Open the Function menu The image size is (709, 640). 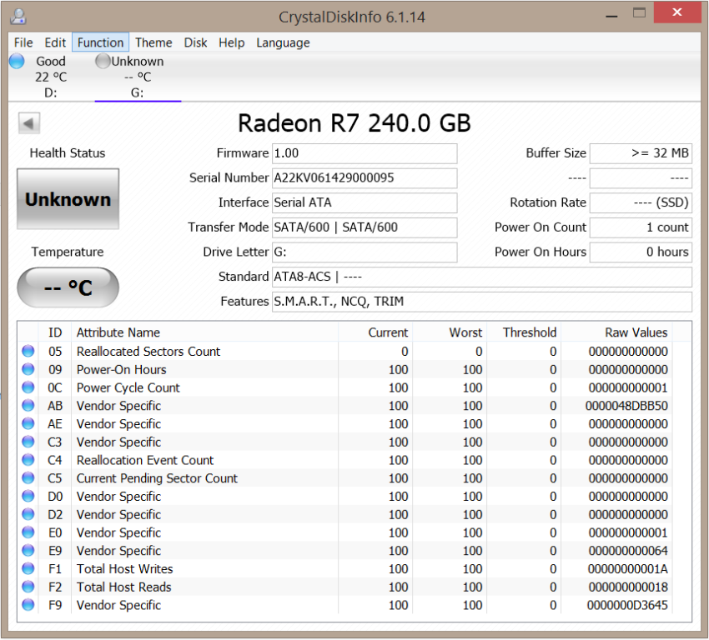pos(100,42)
